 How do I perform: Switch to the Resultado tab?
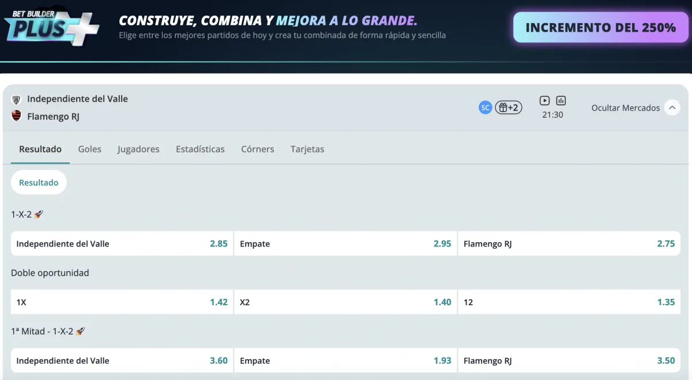tap(40, 149)
